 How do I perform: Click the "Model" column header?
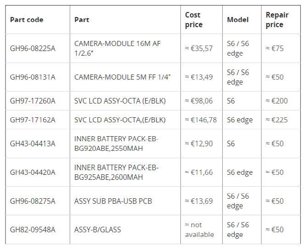point(238,20)
